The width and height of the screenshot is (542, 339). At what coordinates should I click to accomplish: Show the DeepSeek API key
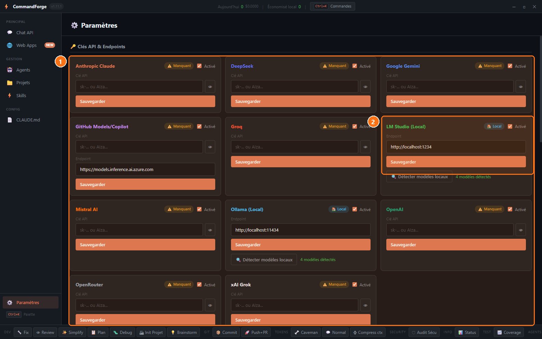coord(365,87)
